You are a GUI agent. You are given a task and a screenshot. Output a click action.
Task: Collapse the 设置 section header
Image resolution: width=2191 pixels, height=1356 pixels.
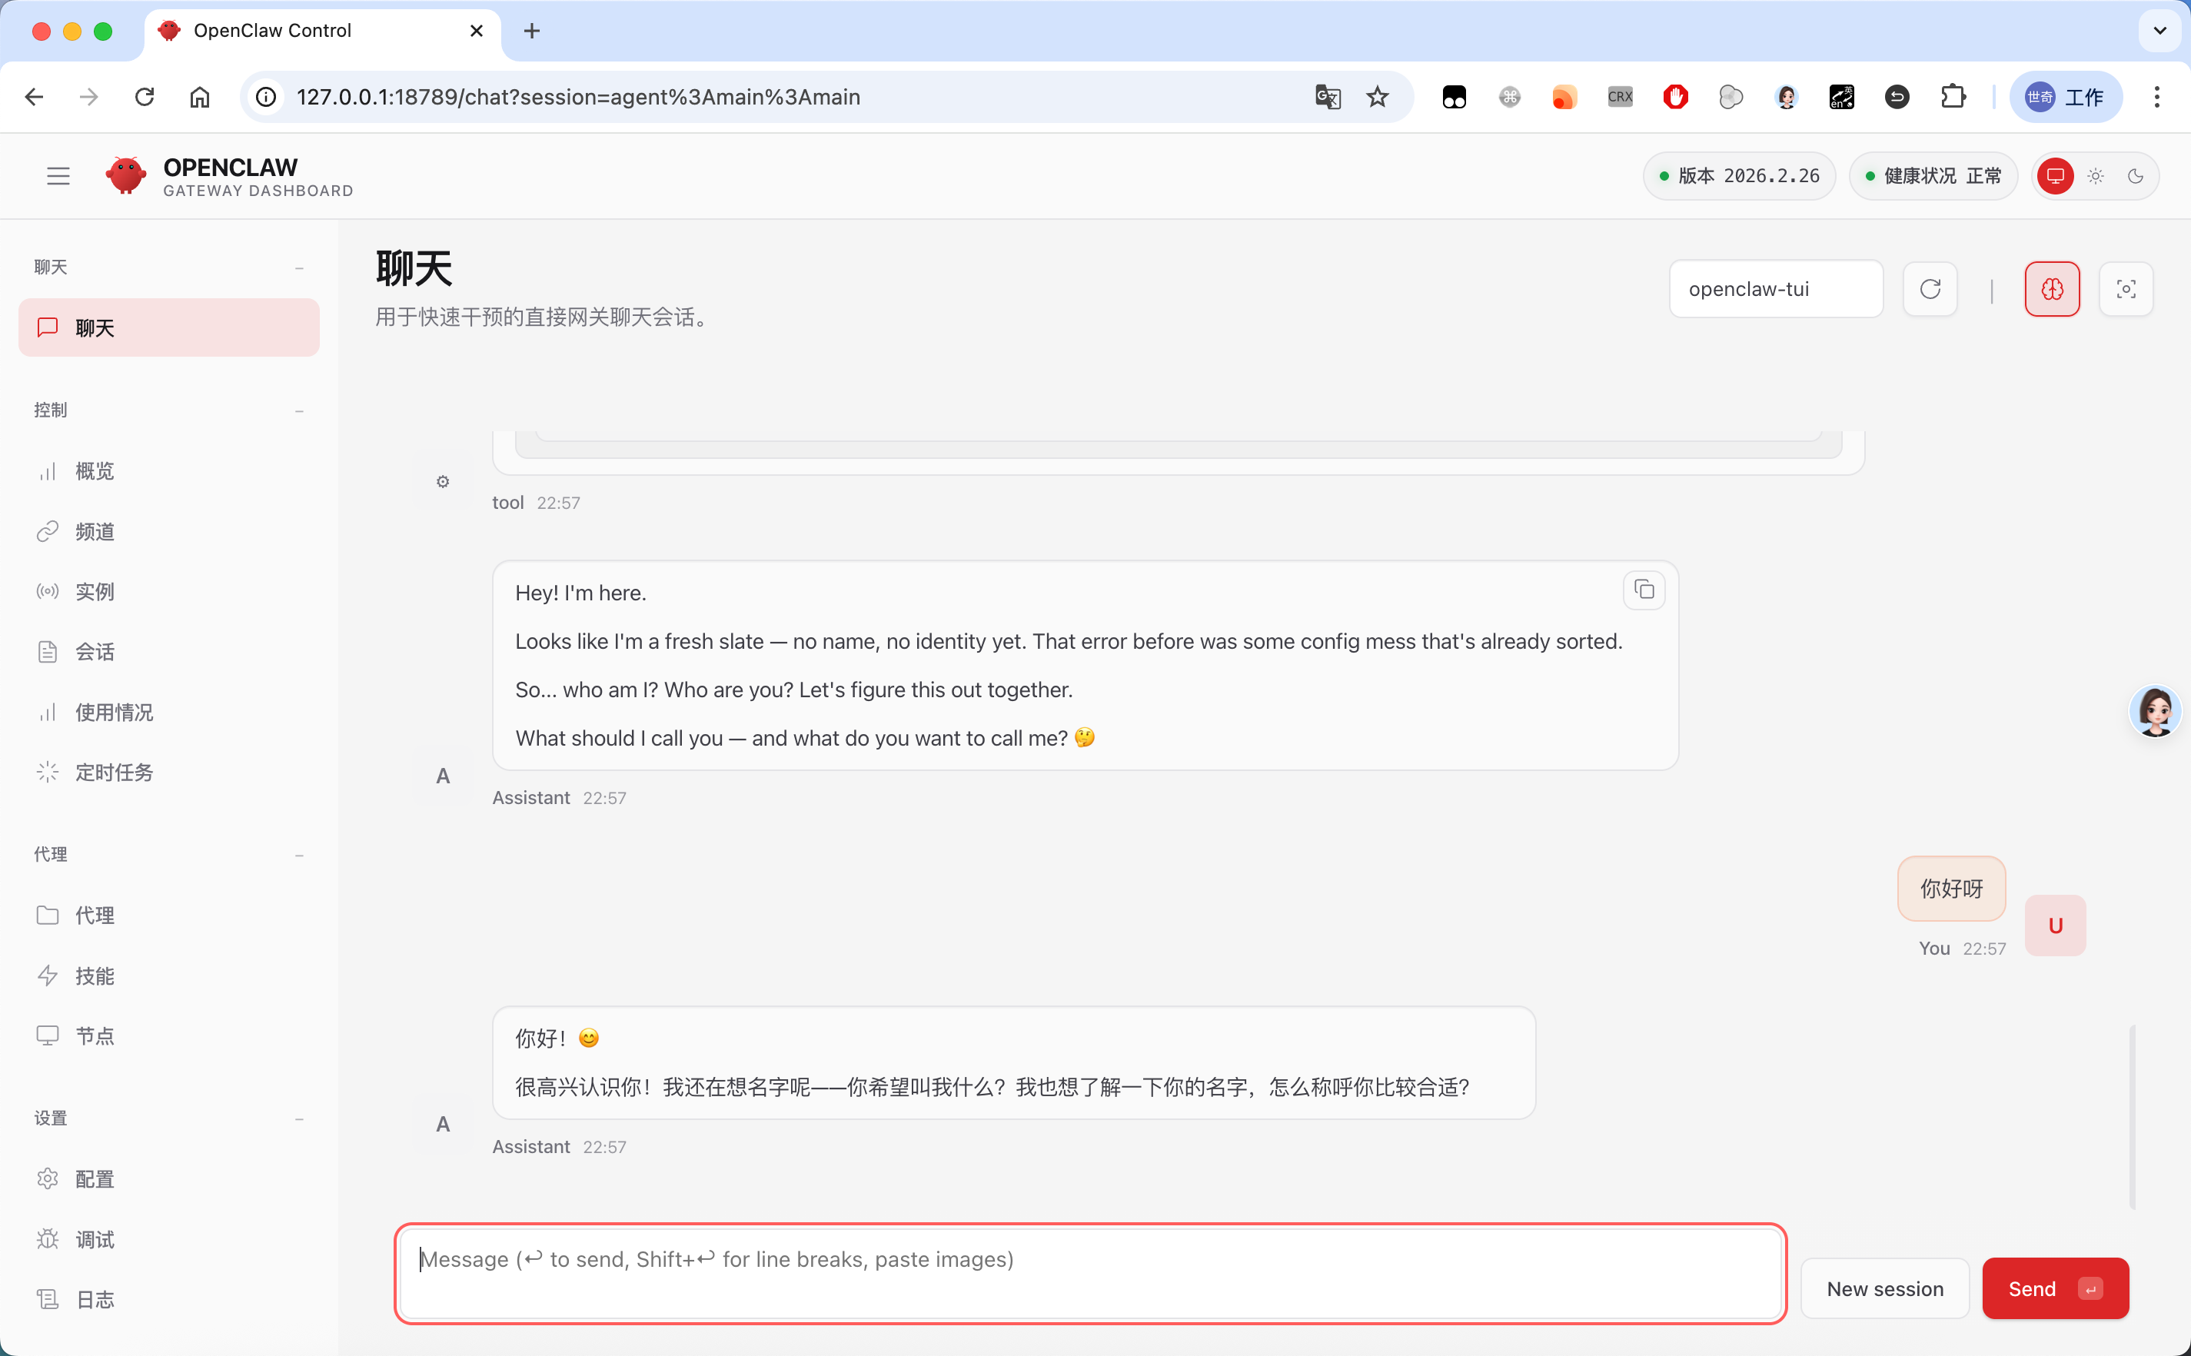tap(300, 1118)
